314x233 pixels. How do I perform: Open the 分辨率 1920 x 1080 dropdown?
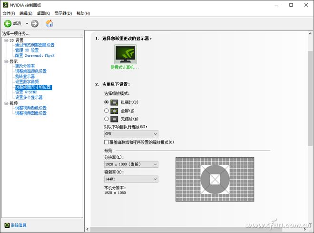coord(131,164)
